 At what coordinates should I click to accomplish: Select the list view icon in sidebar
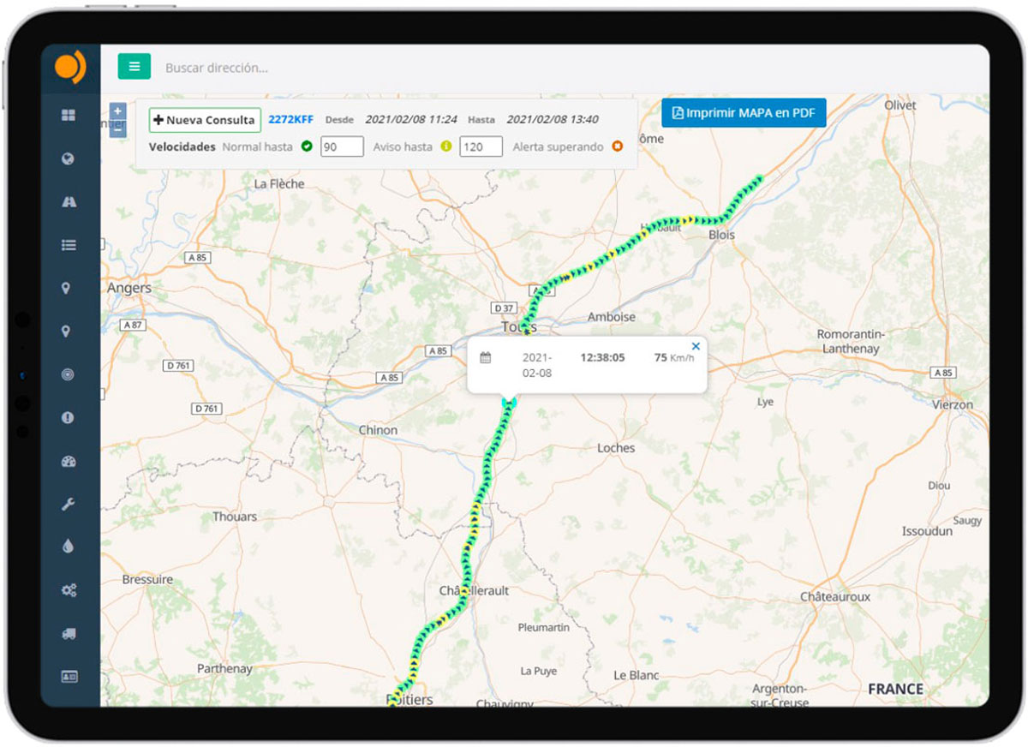point(69,245)
